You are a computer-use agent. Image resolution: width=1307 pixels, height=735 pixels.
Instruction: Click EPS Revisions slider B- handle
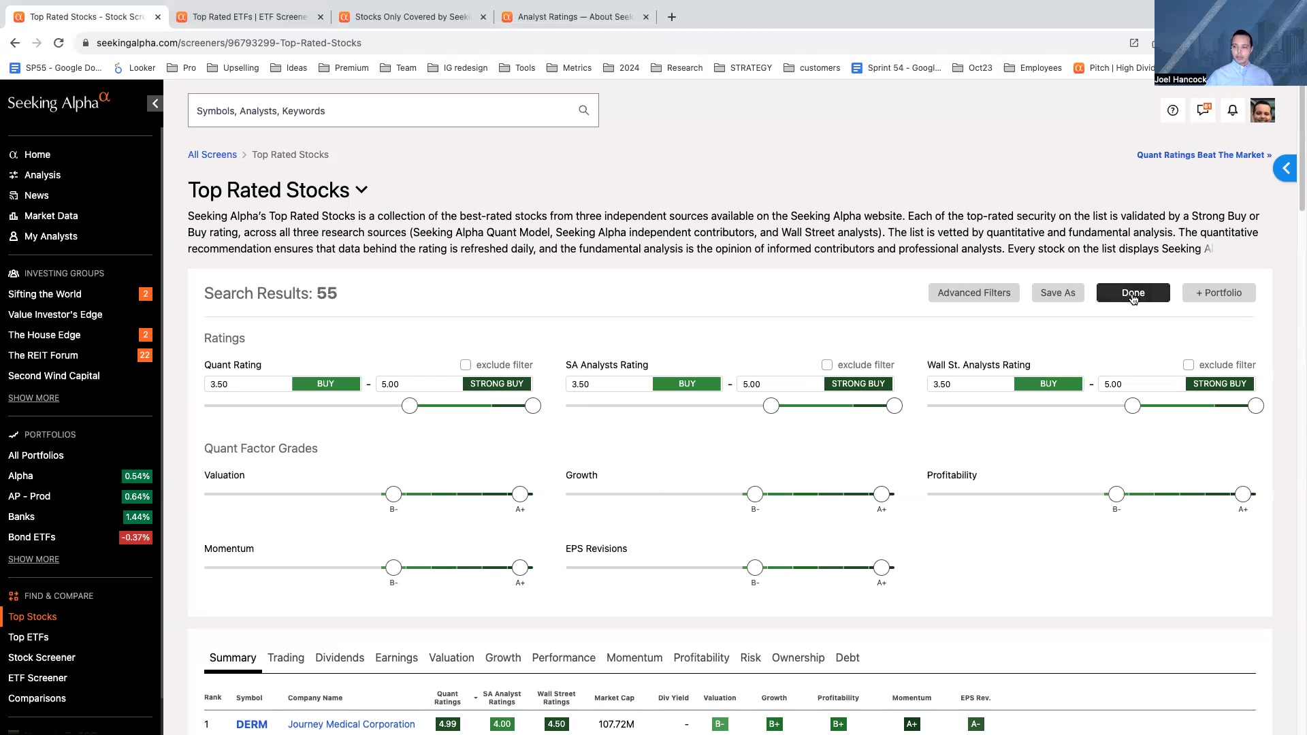pyautogui.click(x=755, y=568)
